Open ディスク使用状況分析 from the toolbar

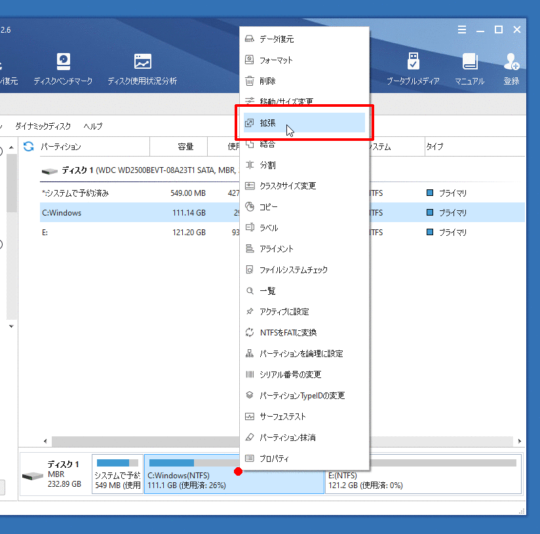(142, 69)
